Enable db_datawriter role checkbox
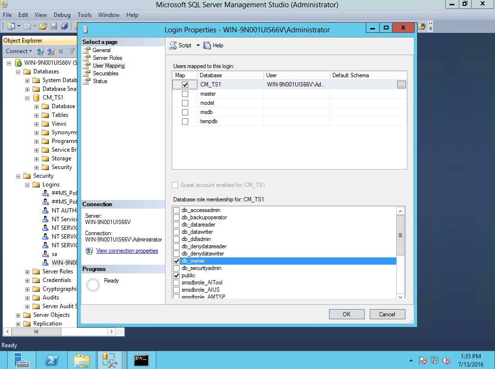Viewport: 495px width, 369px height. click(x=177, y=232)
